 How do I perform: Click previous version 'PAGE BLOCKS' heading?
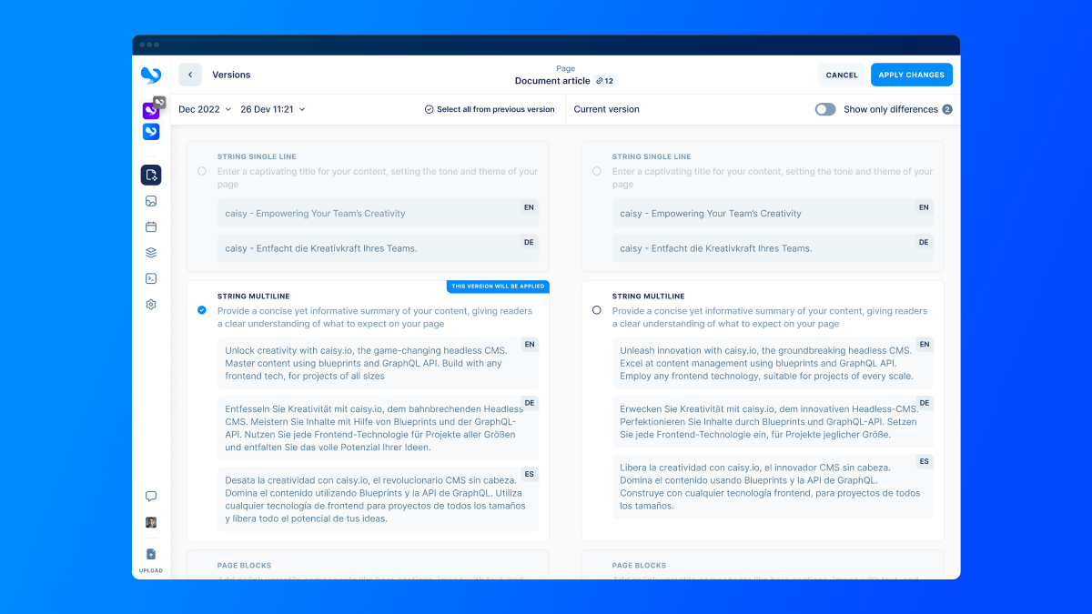tap(245, 566)
